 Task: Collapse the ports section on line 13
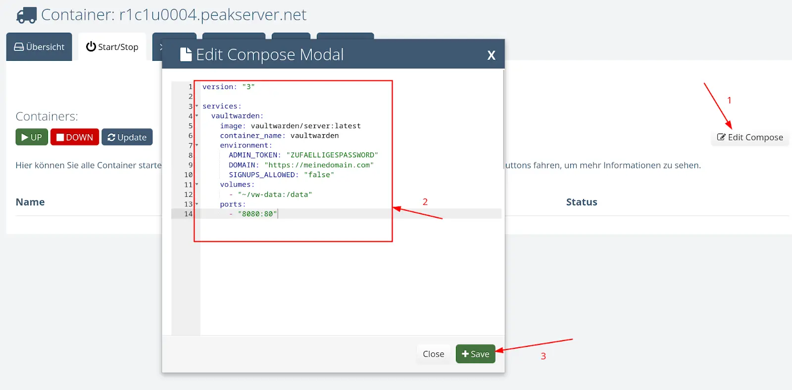point(197,204)
